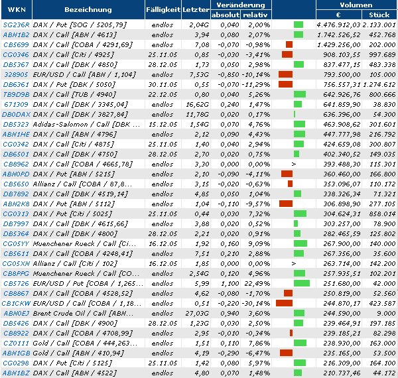
Task: Select text 'EUR/USD / Call [ABN / 1,104]'
Action: pos(84,74)
